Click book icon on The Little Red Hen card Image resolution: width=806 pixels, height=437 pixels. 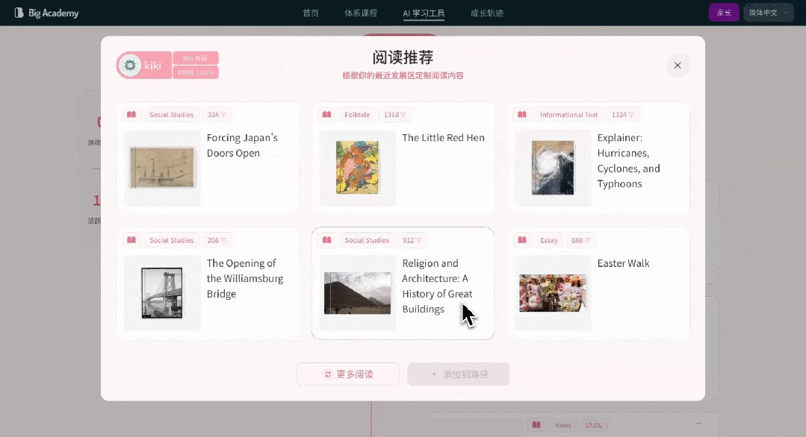pyautogui.click(x=326, y=115)
